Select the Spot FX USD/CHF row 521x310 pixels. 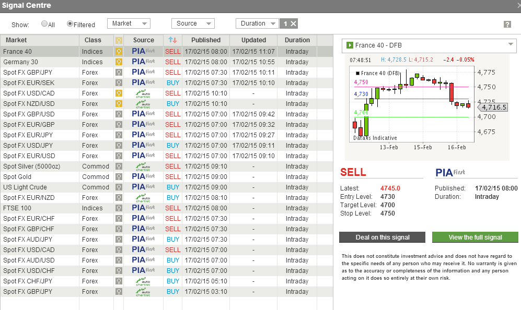pyautogui.click(x=167, y=271)
